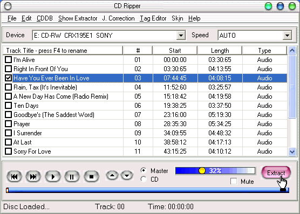Check the Prayer track checkbox

[x=8, y=124]
